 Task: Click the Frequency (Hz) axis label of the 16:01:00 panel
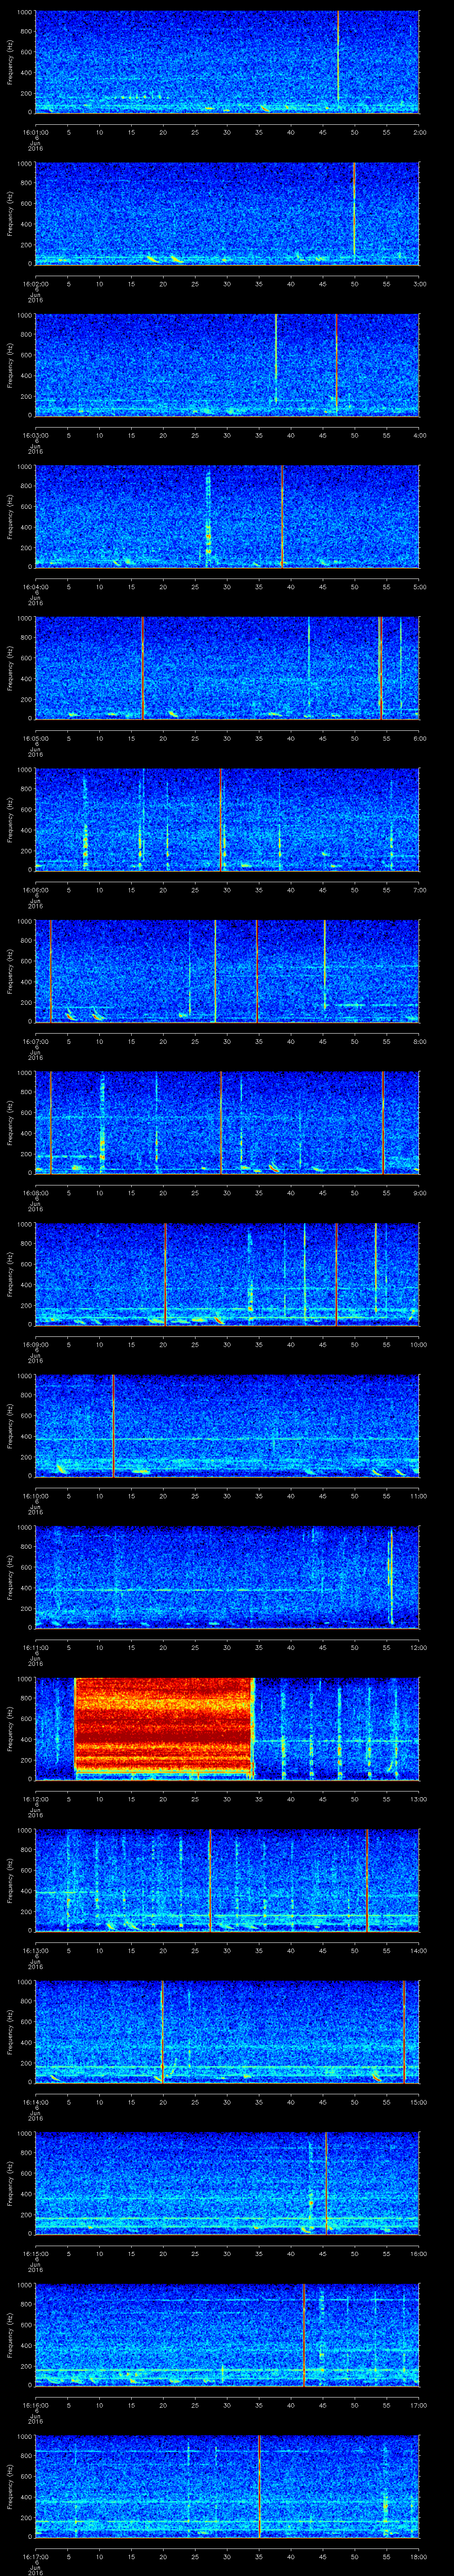pos(10,62)
